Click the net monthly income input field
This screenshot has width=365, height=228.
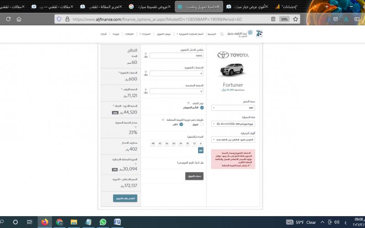tap(177, 56)
